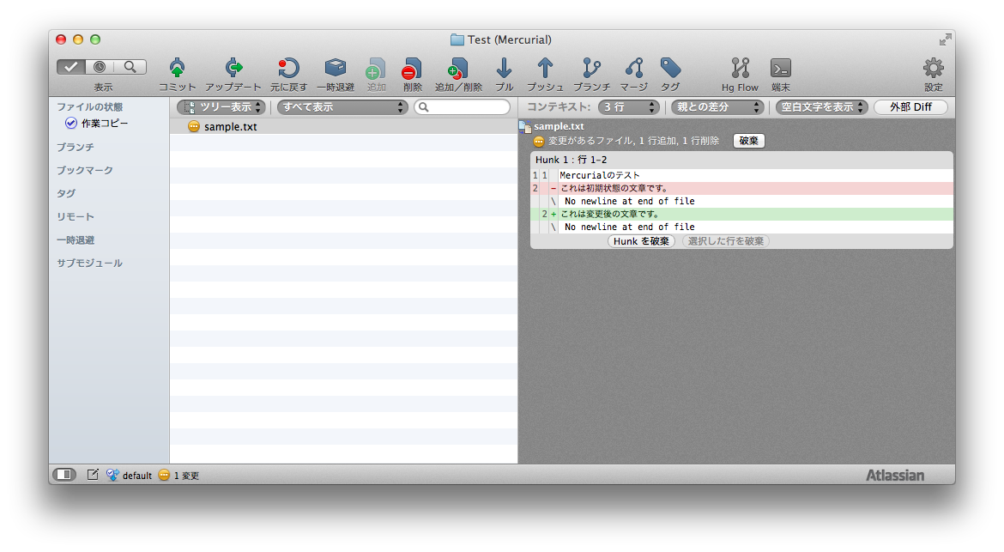Click the yellow status icon beside sample.txt

click(193, 127)
